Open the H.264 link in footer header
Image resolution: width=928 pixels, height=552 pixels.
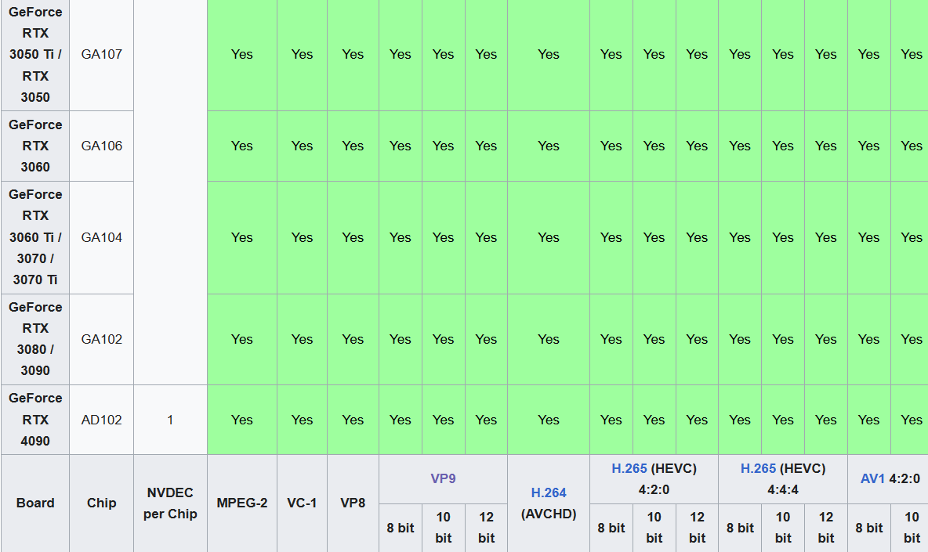[548, 493]
